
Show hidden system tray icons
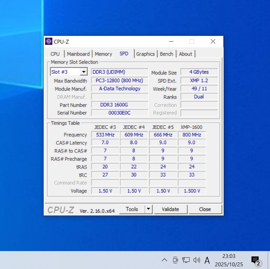[x=164, y=260]
